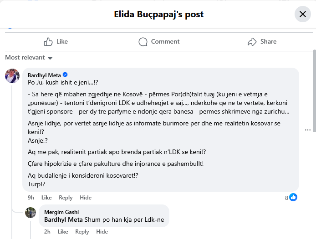Image resolution: width=316 pixels, height=239 pixels.
Task: Reply to Bardhyl Meta's comment
Action: tap(66, 198)
